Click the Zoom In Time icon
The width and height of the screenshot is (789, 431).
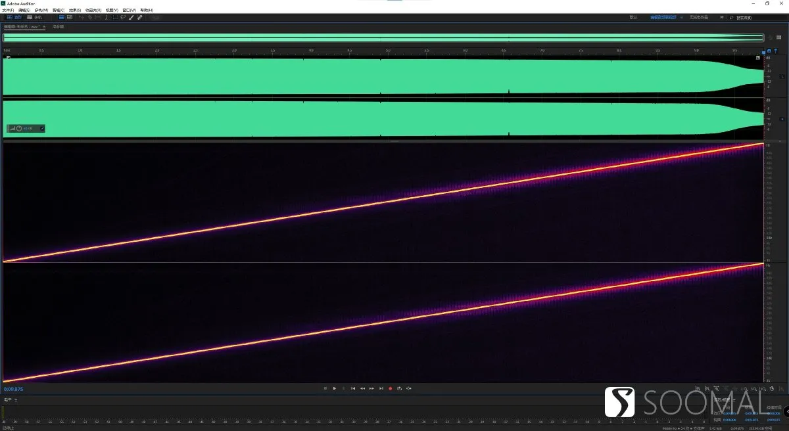point(717,388)
